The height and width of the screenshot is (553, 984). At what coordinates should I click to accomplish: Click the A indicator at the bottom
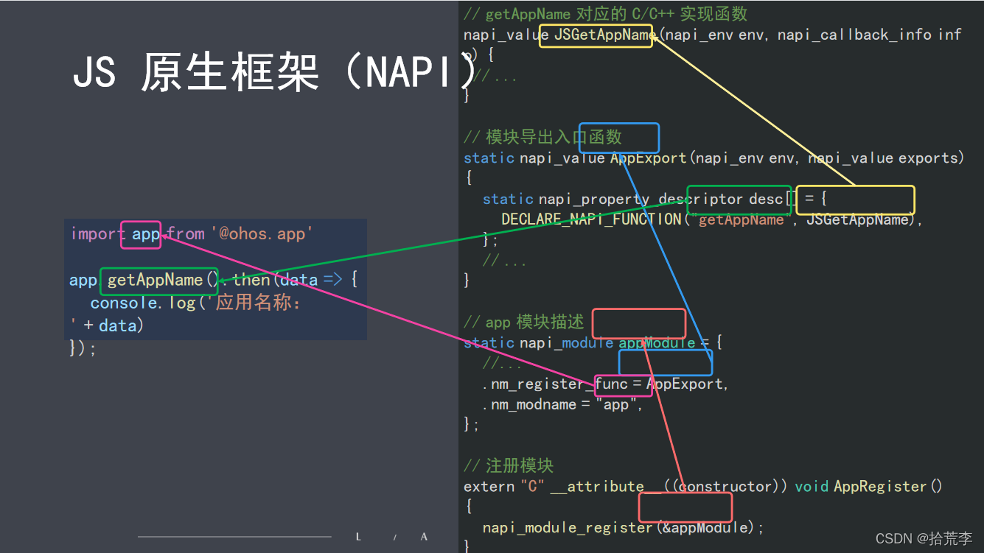(424, 537)
